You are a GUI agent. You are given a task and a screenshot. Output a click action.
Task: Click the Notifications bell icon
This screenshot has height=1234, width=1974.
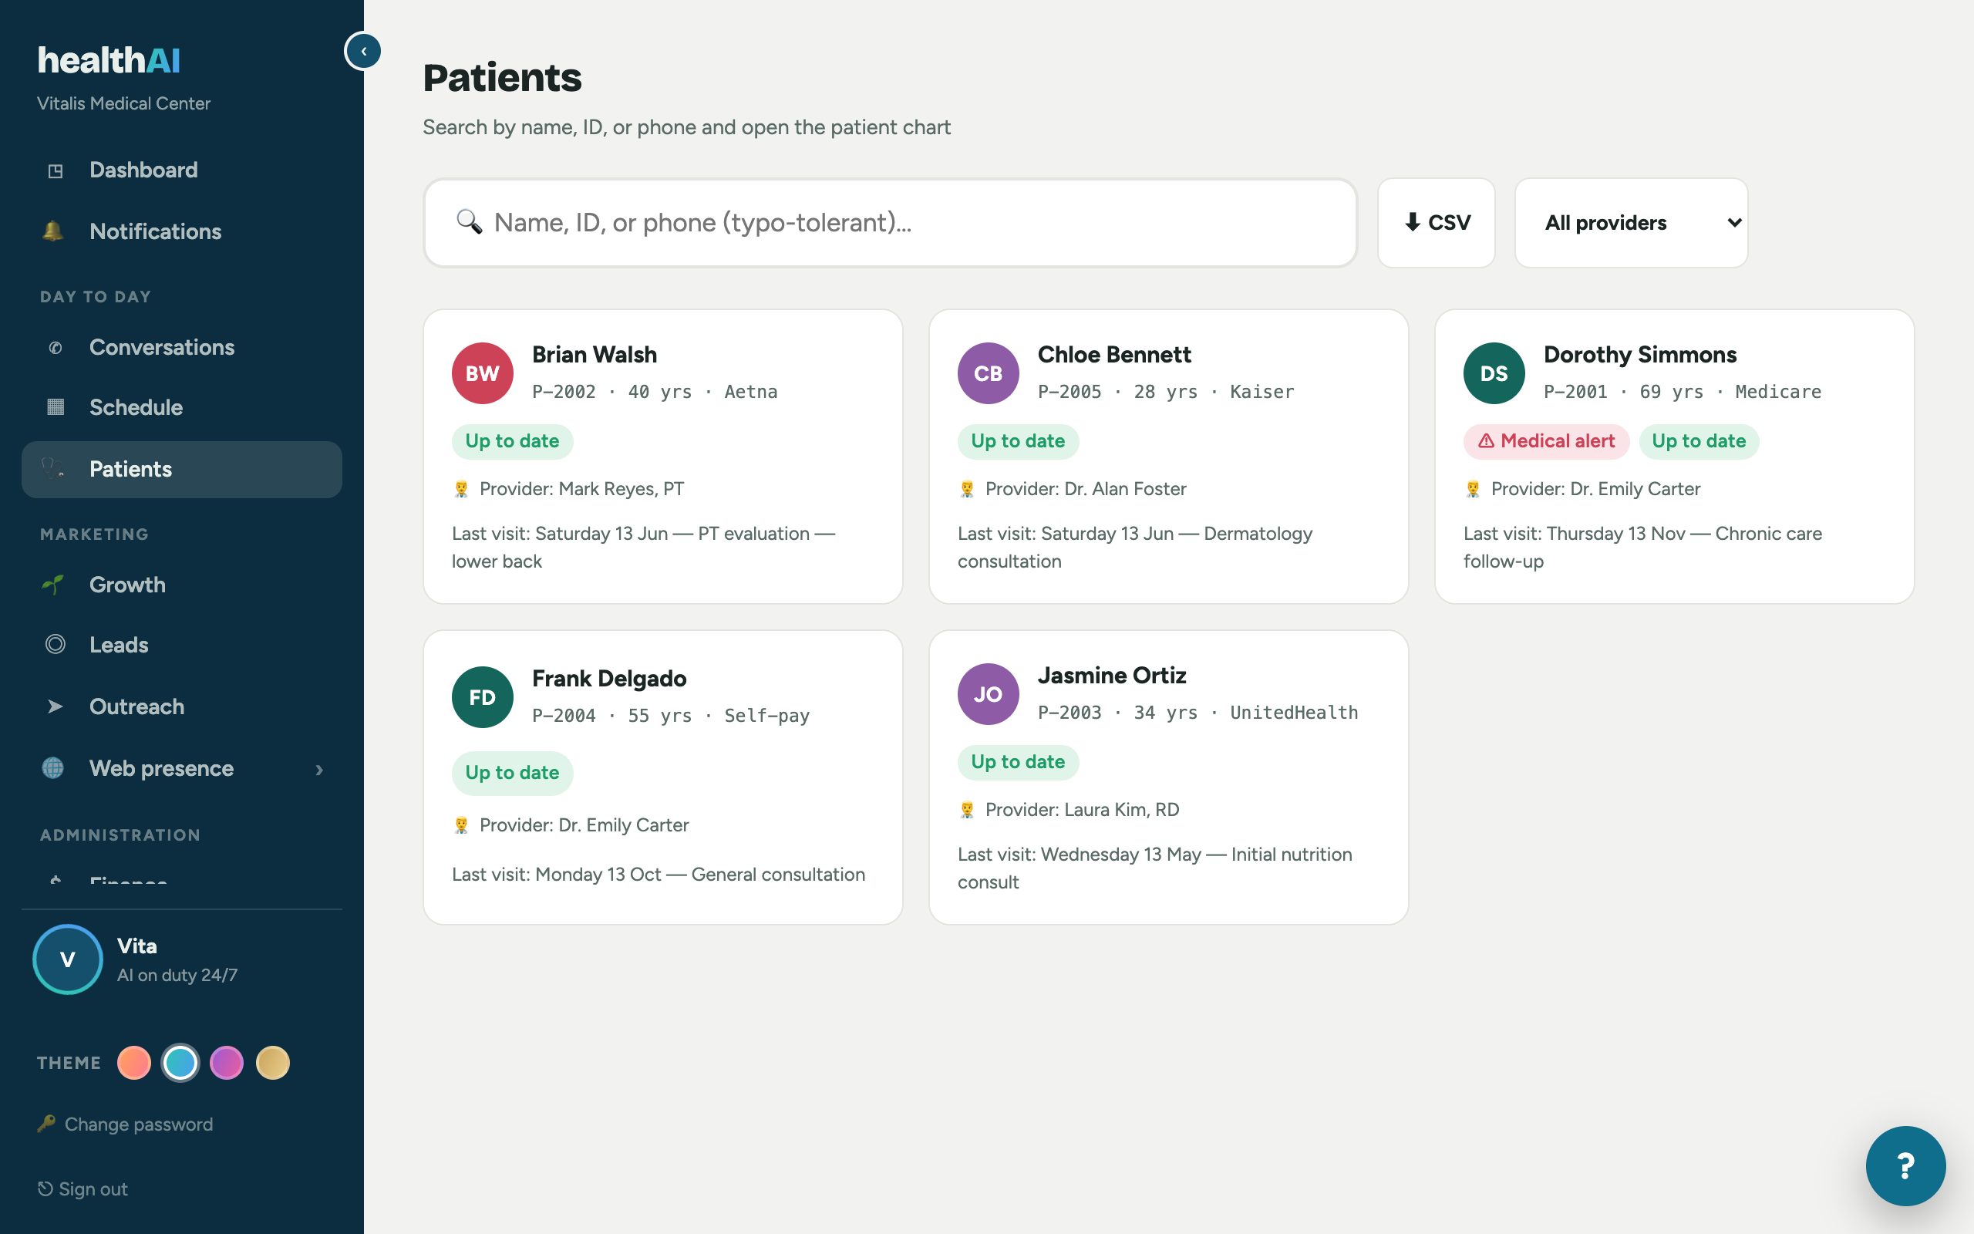53,231
